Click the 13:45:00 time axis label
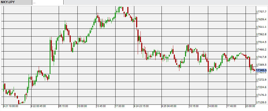The width and height of the screenshot is (268, 111). tap(101, 106)
